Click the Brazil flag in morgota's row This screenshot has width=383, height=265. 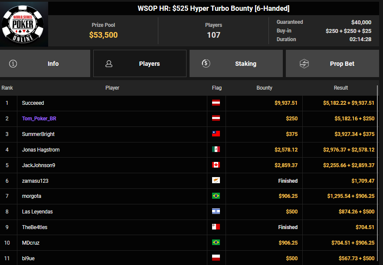coord(216,196)
